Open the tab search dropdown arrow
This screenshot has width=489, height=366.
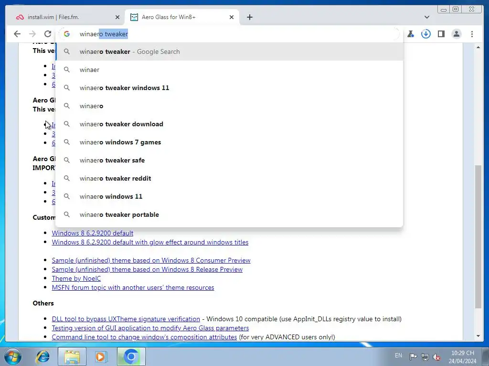tap(426, 17)
